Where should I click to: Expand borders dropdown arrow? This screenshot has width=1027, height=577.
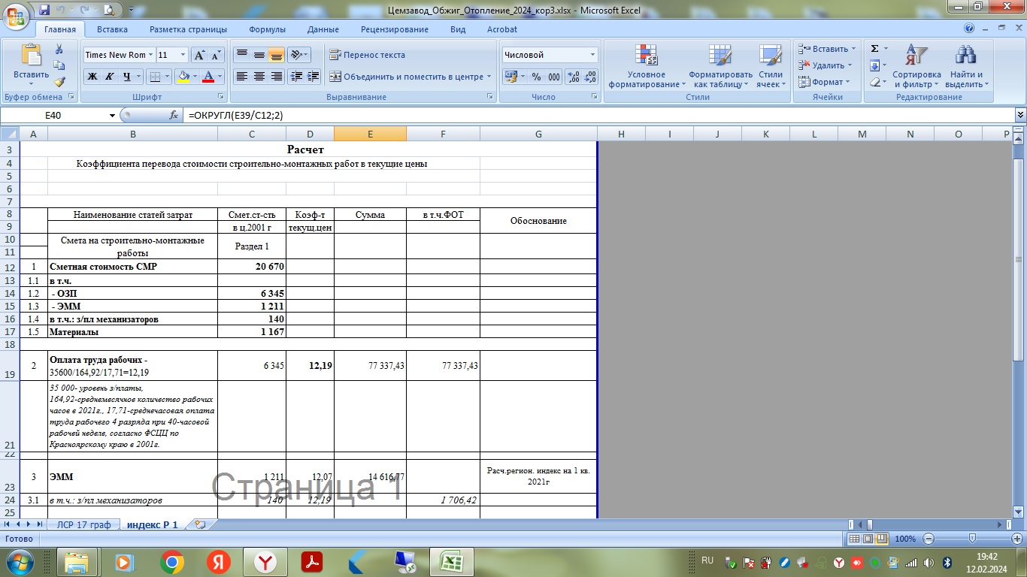point(167,77)
